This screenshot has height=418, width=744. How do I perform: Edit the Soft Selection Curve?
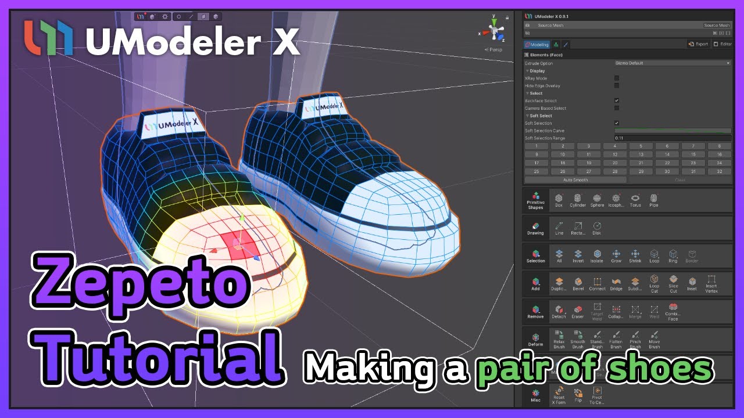pyautogui.click(x=673, y=131)
